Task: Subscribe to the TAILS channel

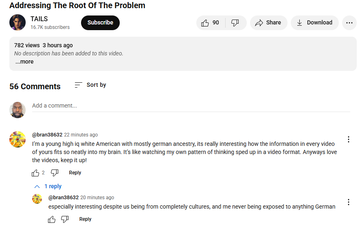Action: pos(100,23)
